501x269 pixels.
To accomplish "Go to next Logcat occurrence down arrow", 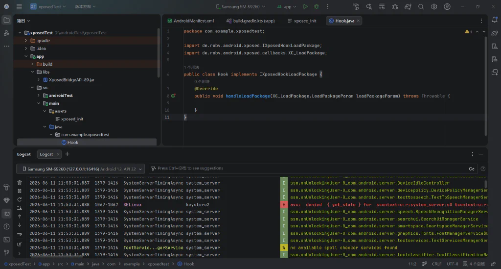I will click(20, 225).
